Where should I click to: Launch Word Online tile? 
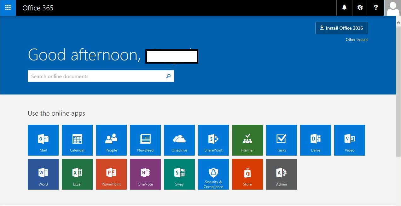(x=43, y=174)
